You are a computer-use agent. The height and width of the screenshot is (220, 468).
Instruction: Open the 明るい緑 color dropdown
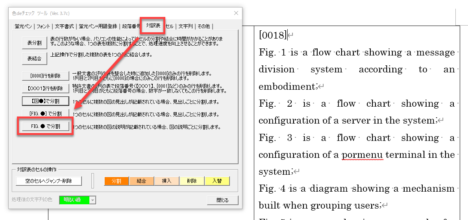tap(92, 200)
